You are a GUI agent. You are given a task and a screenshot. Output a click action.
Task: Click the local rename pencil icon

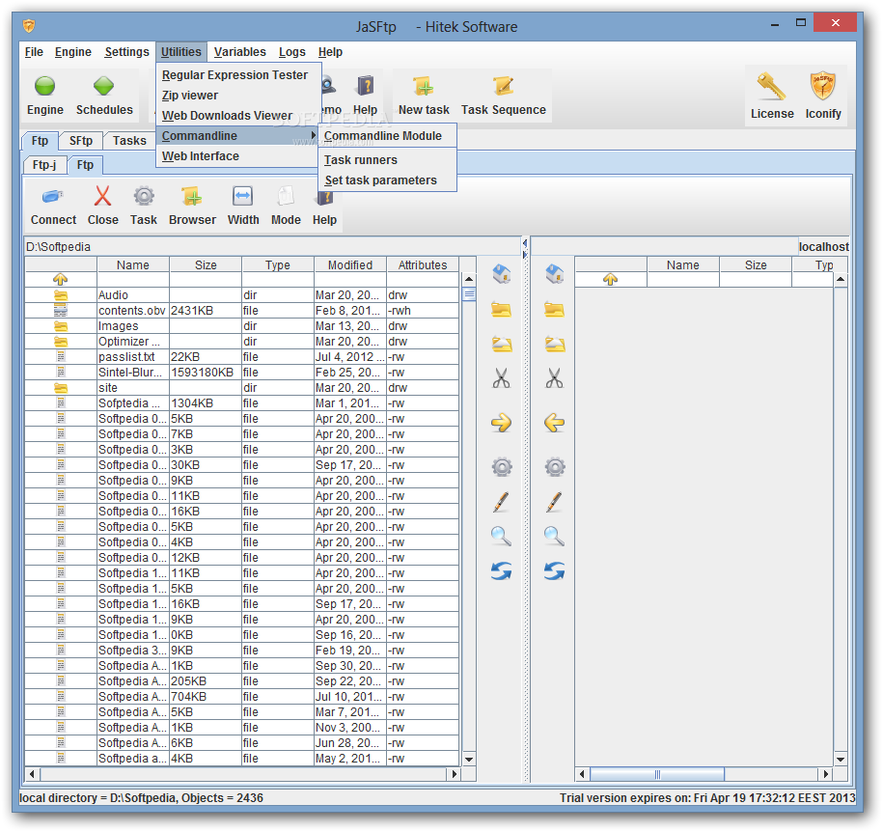[501, 502]
